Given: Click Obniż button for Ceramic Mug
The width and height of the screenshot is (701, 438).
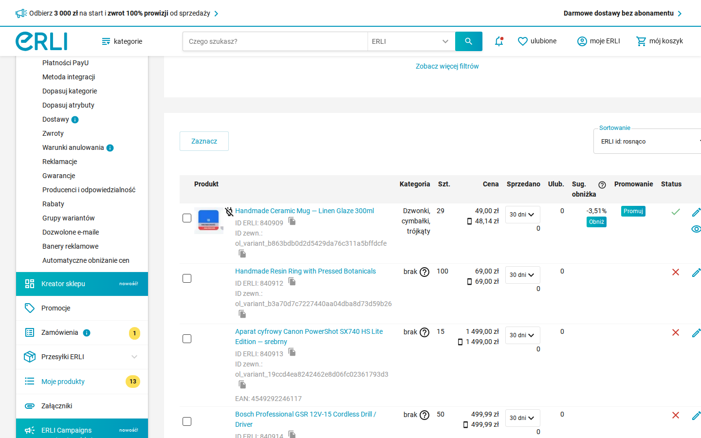Looking at the screenshot, I should [596, 222].
